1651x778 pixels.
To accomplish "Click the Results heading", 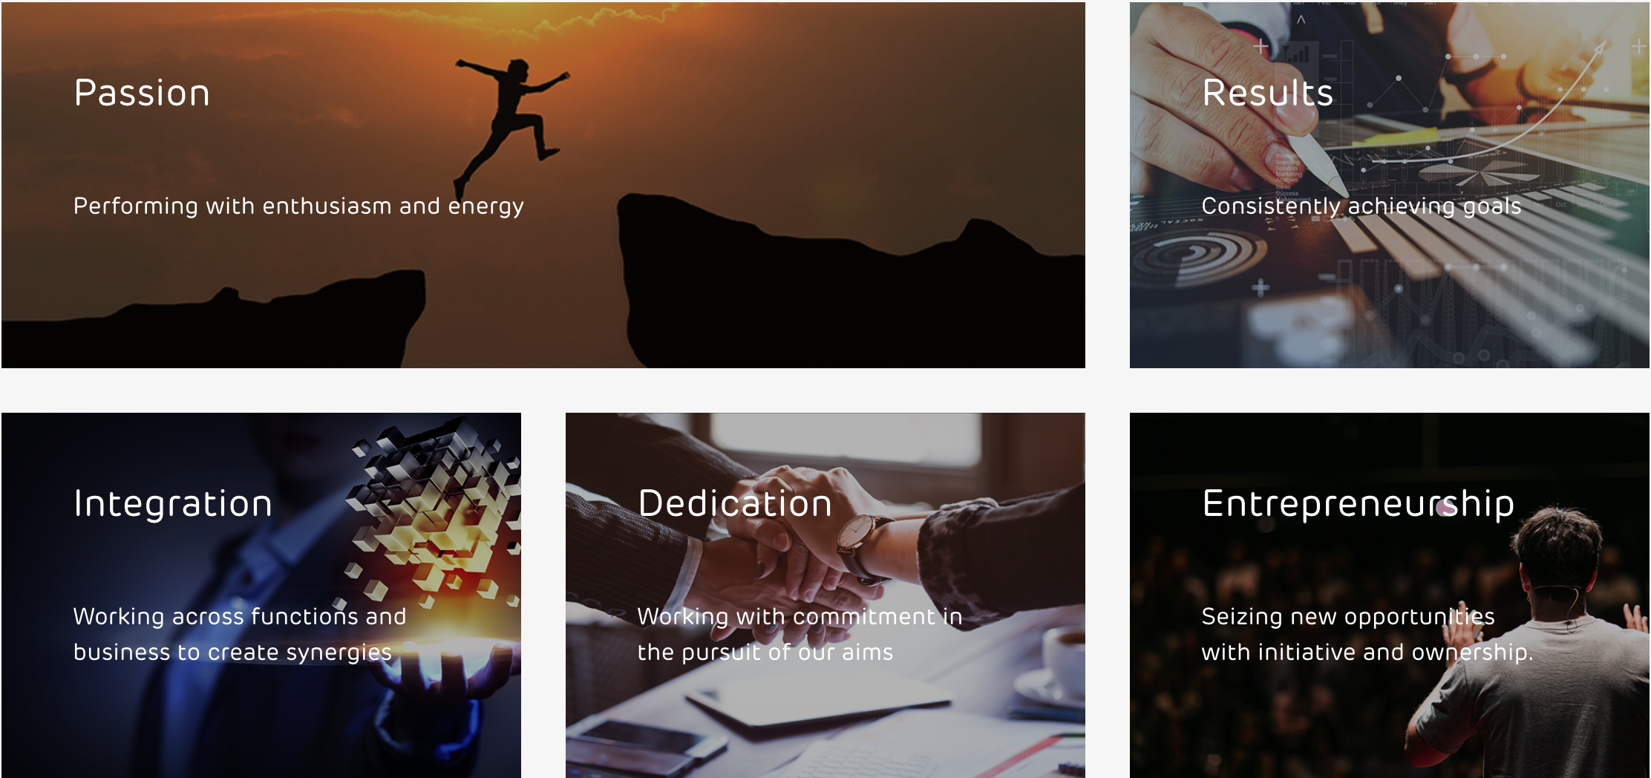I will tap(1268, 93).
